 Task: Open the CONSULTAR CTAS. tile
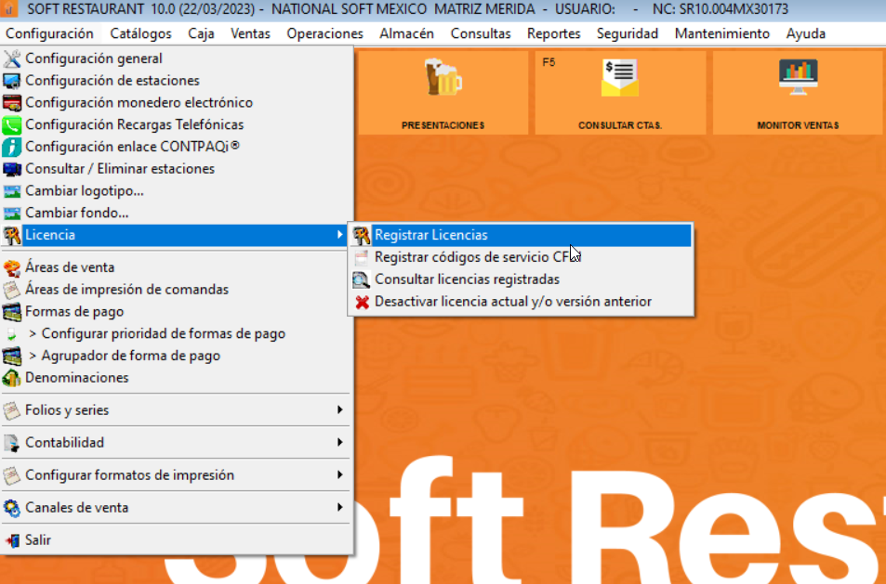[620, 93]
